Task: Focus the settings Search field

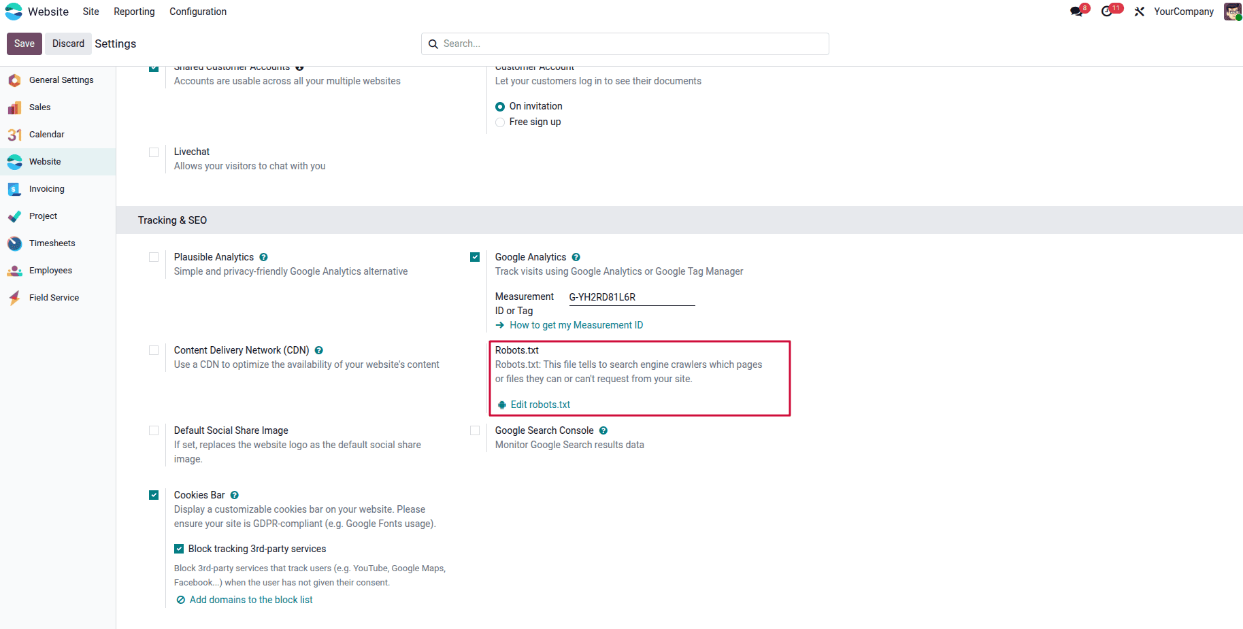Action: pos(625,44)
